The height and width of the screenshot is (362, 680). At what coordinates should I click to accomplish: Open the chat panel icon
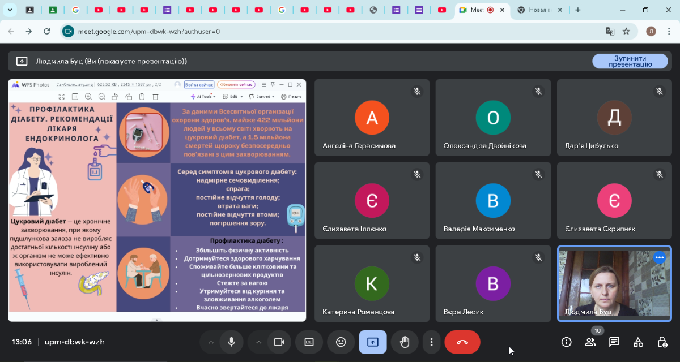[614, 342]
